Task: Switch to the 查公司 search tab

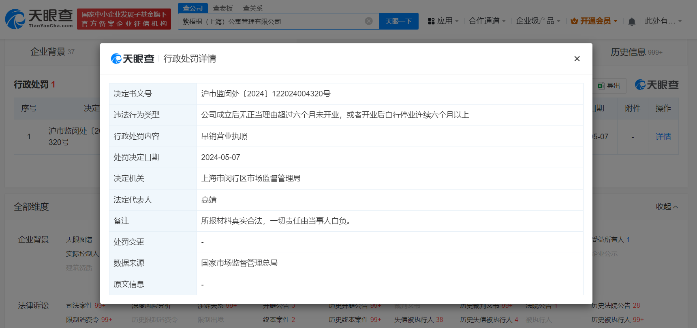Action: coord(193,8)
